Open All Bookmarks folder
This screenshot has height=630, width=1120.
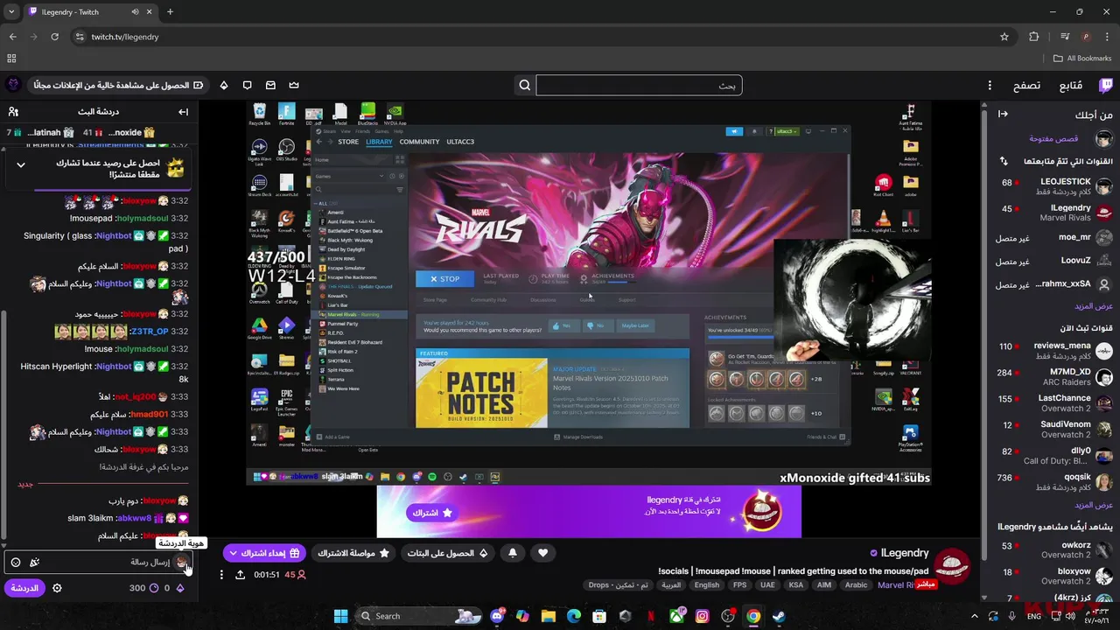pyautogui.click(x=1082, y=59)
